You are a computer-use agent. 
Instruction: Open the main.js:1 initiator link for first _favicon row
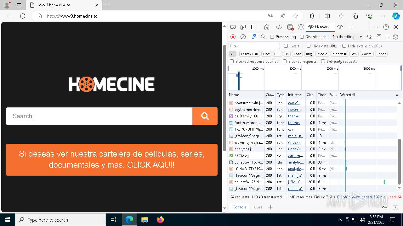(295, 136)
